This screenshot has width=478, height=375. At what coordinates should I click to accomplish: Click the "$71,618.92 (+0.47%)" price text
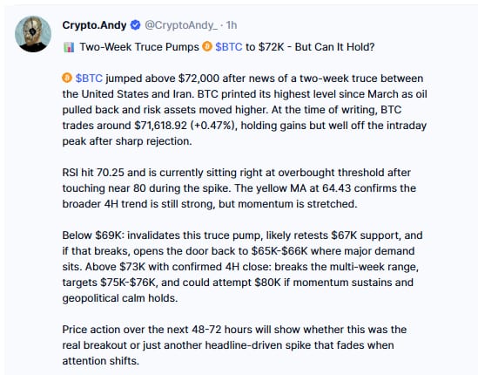click(185, 126)
